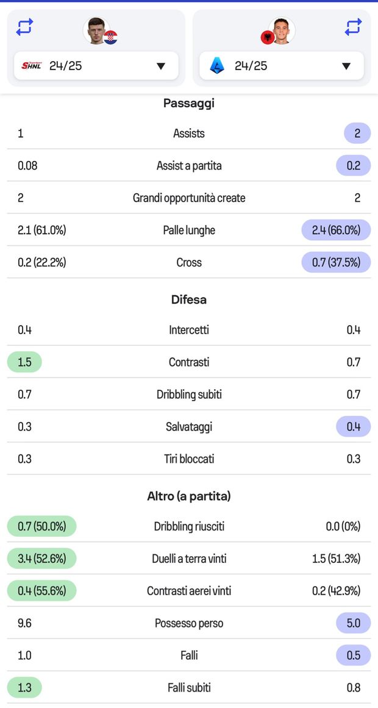The height and width of the screenshot is (708, 378).
Task: Tap the green 1.5 Contrasti value
Action: click(24, 362)
